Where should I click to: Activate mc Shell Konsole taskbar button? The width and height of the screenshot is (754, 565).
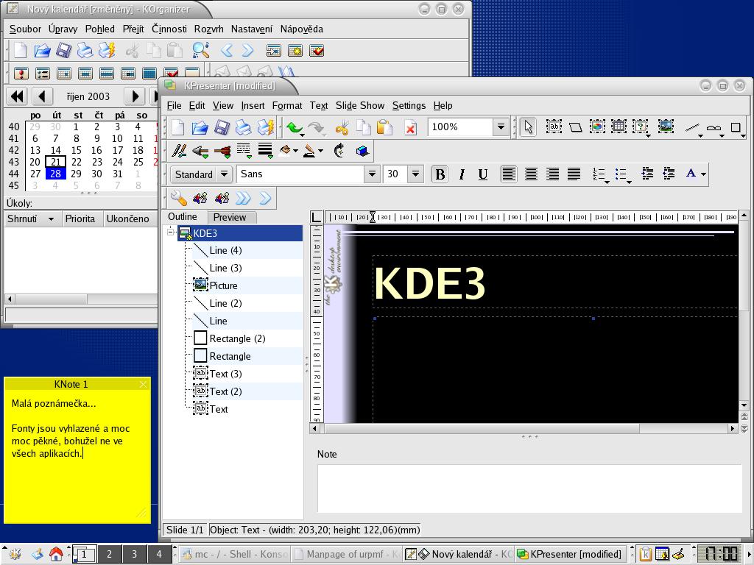234,554
